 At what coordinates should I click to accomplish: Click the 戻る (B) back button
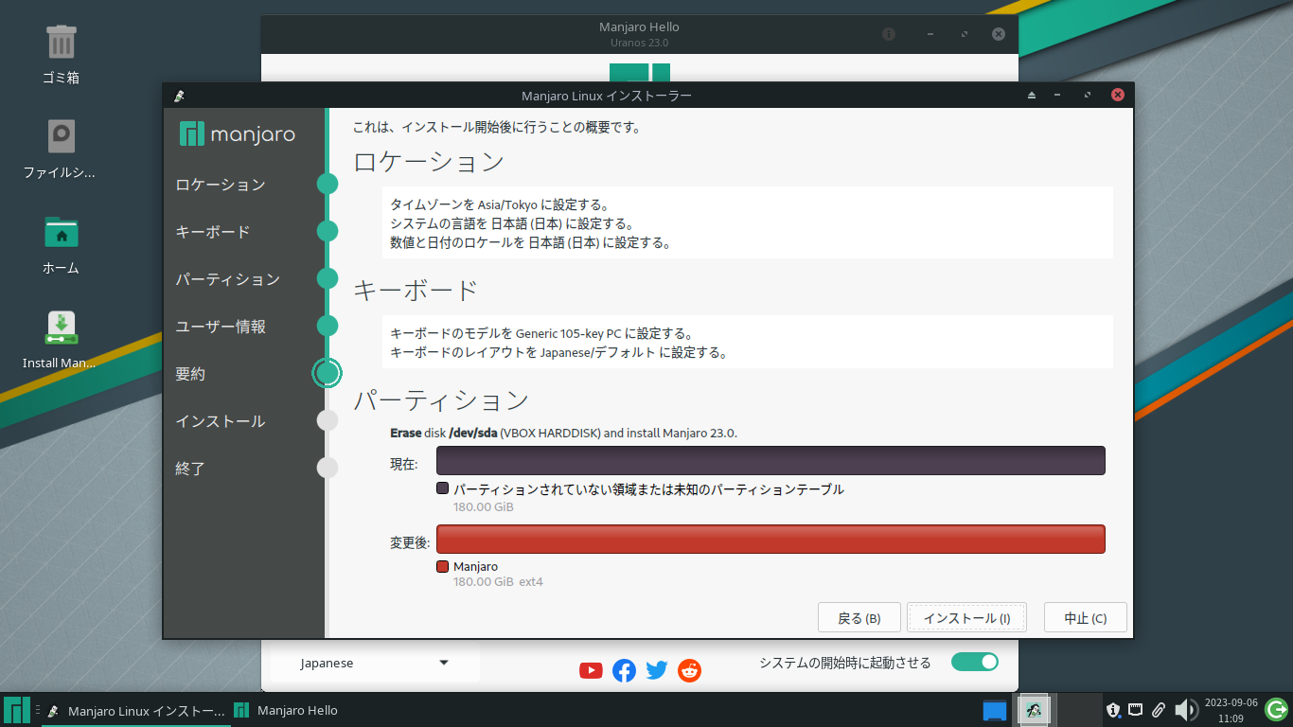click(x=859, y=618)
